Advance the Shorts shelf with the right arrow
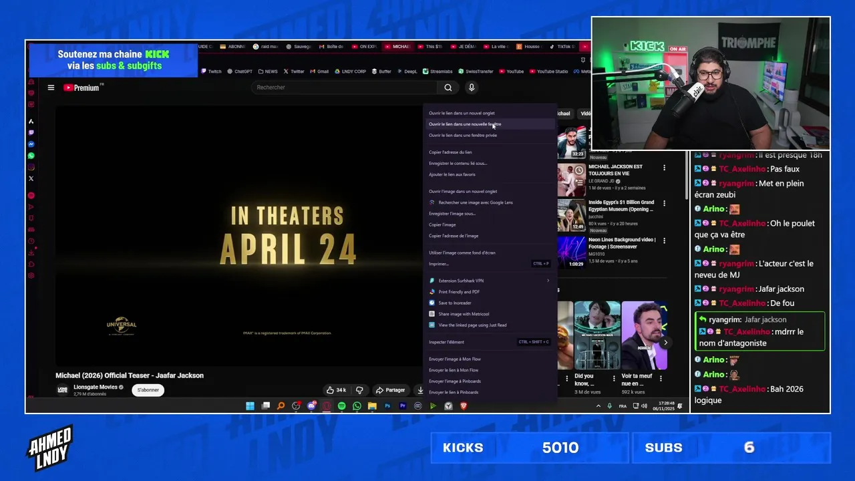The image size is (855, 481). (x=665, y=343)
